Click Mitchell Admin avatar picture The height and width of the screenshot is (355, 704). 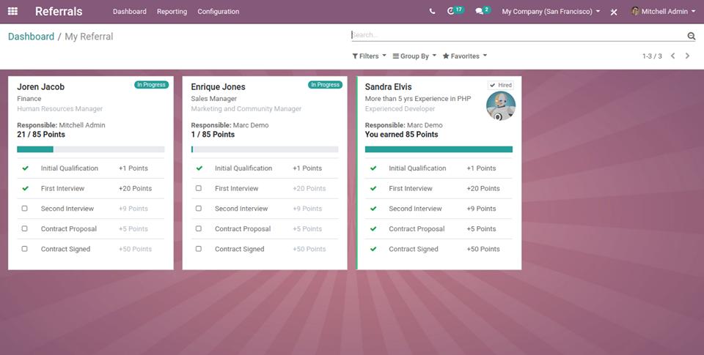(x=635, y=11)
